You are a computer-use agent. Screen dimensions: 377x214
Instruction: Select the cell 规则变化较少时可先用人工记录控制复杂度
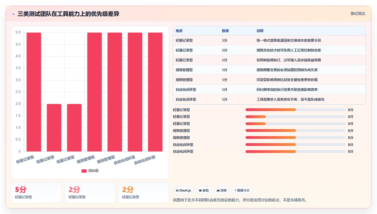point(289,50)
